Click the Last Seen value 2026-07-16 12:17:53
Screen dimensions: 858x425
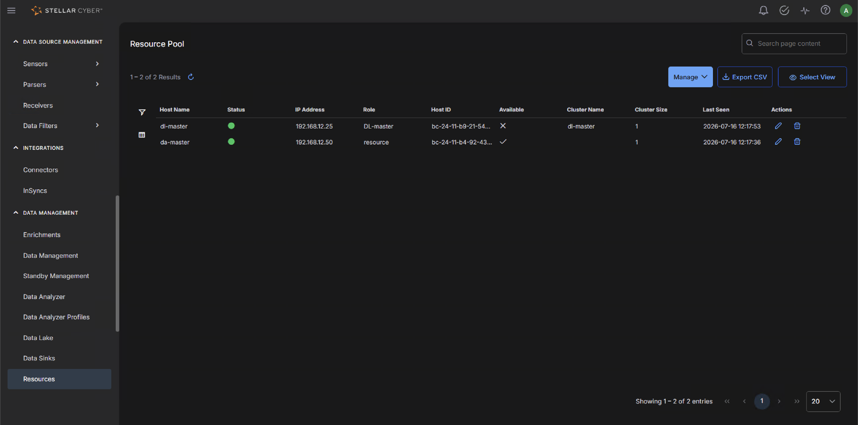click(732, 126)
